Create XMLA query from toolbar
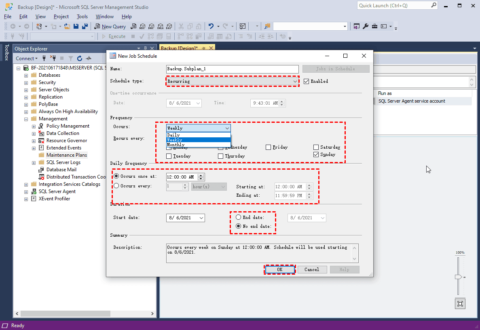 coord(161,27)
